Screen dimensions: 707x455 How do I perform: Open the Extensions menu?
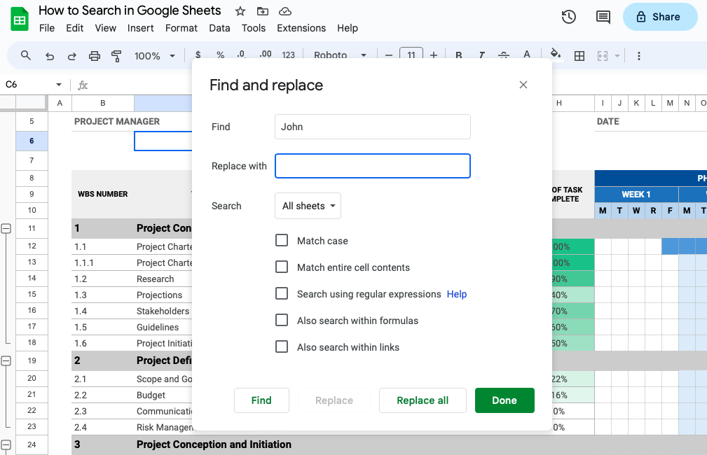pyautogui.click(x=301, y=28)
